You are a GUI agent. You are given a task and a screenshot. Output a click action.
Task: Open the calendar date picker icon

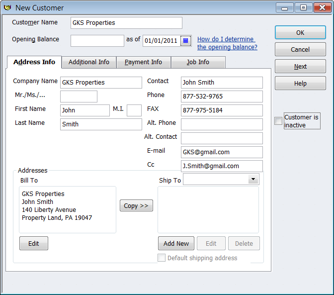click(186, 41)
